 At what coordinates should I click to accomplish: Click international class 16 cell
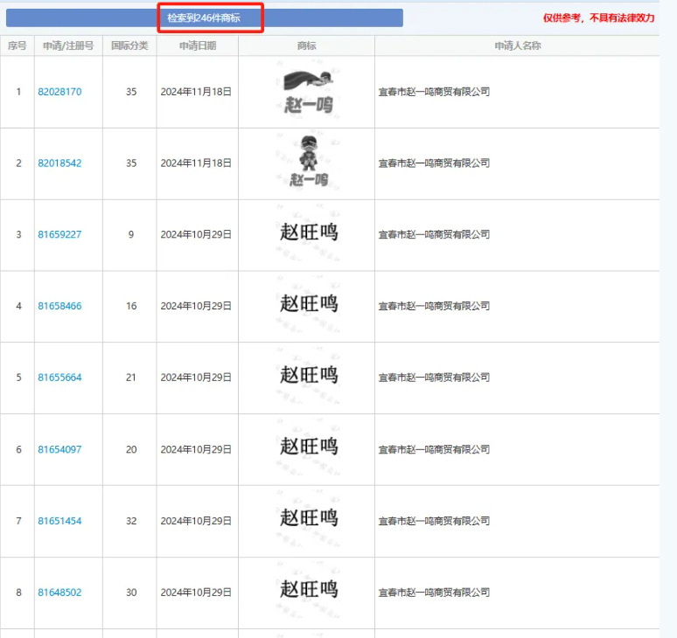click(131, 306)
